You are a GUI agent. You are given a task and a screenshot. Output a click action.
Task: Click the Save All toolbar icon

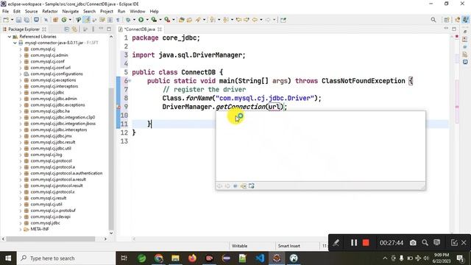(x=26, y=20)
